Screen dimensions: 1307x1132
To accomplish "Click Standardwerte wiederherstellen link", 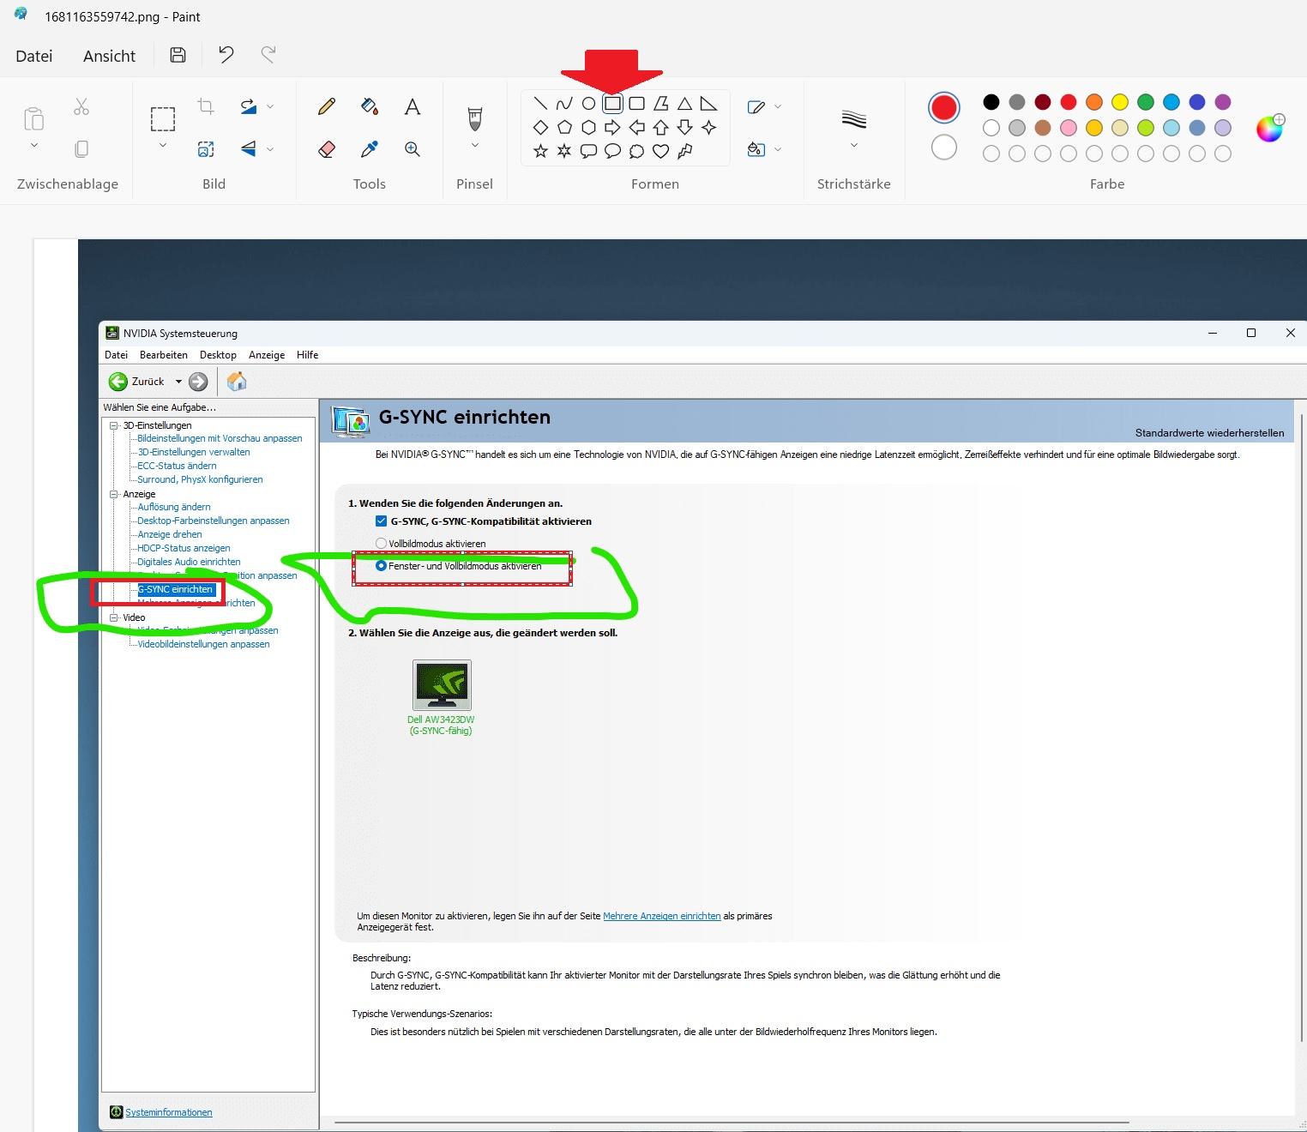I will click(x=1209, y=433).
